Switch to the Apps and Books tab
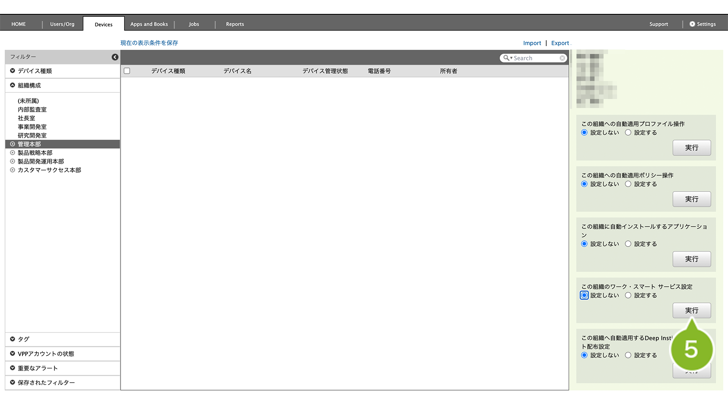728x409 pixels. pos(149,24)
